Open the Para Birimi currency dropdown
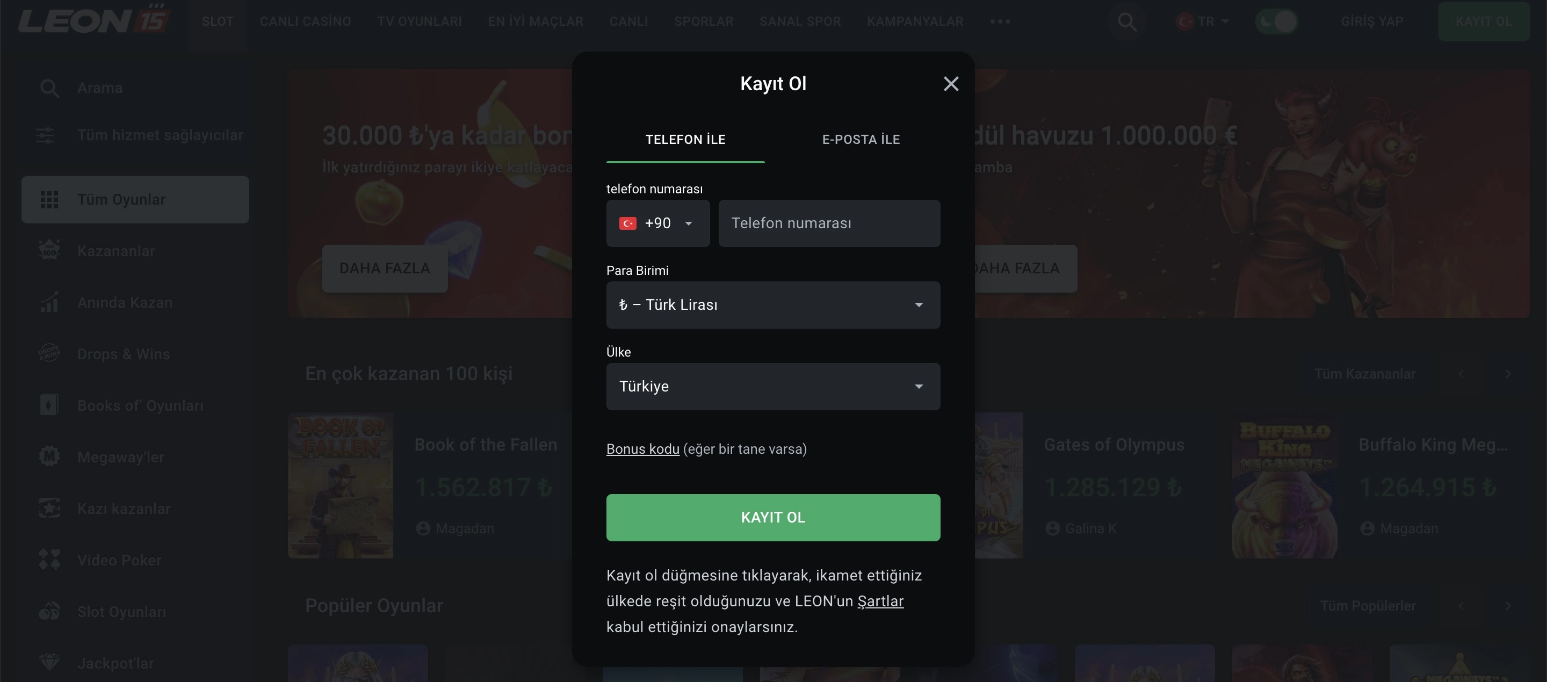This screenshot has width=1547, height=682. click(773, 305)
